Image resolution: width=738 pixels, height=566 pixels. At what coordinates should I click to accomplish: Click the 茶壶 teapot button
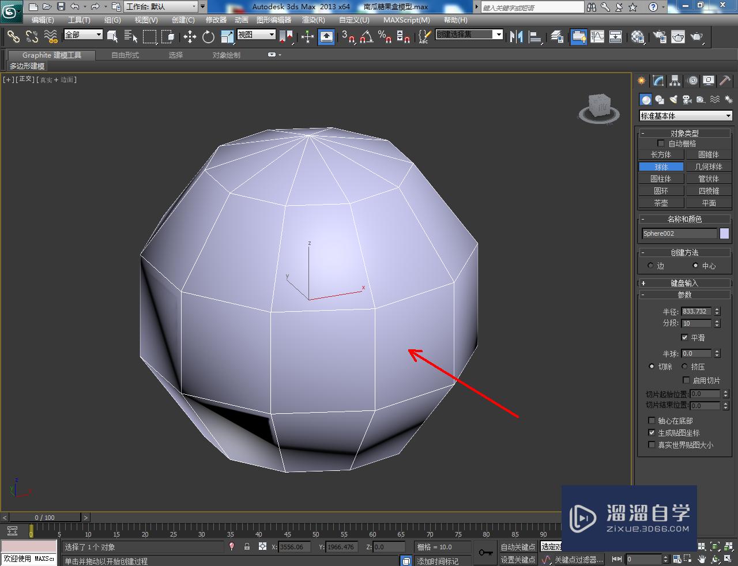point(661,203)
